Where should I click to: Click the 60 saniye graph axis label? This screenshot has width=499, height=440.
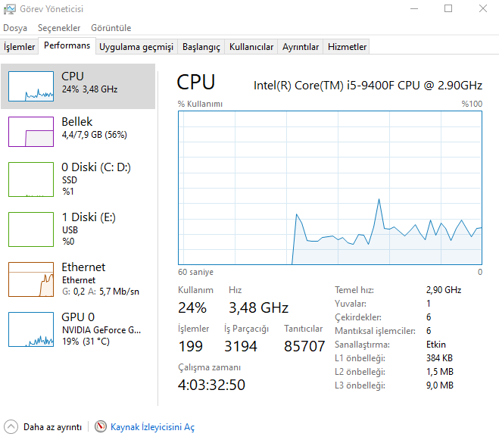(x=195, y=272)
